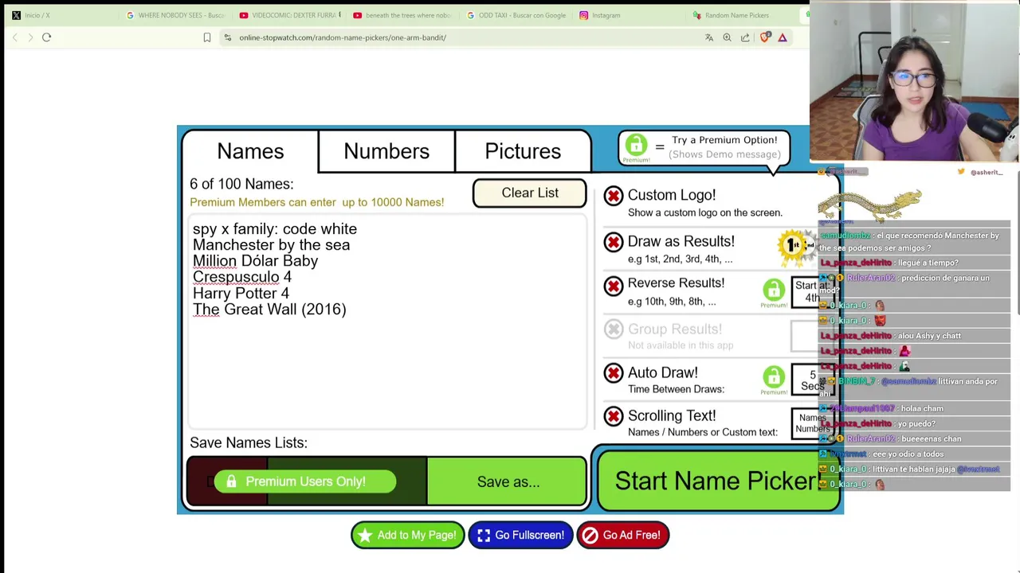1020x573 pixels.
Task: Go forward with the browser forward arrow
Action: coord(30,37)
